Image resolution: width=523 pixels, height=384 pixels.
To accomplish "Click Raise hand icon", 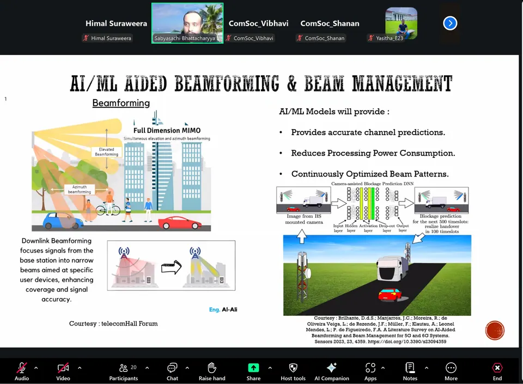I will pyautogui.click(x=212, y=368).
